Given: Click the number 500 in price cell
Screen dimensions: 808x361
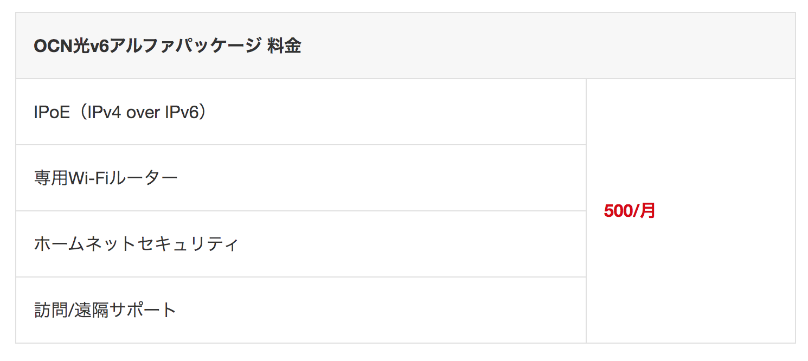Looking at the screenshot, I should click(x=618, y=211).
